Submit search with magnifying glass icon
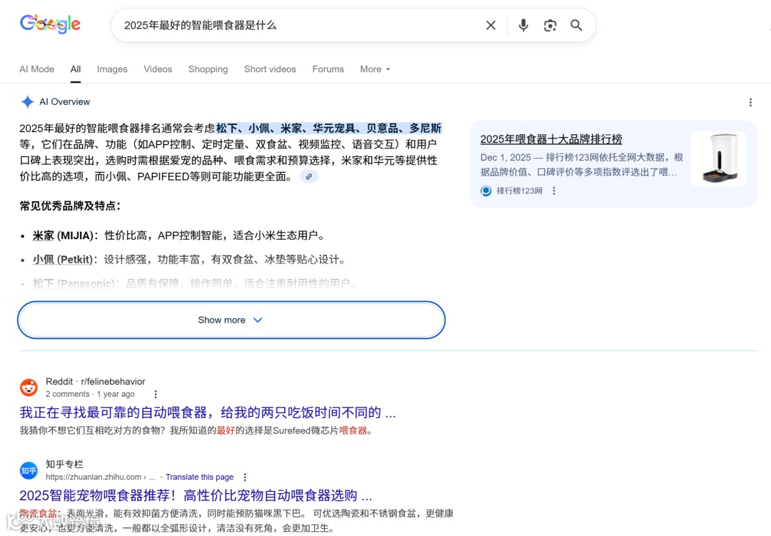Image resolution: width=771 pixels, height=536 pixels. (576, 25)
